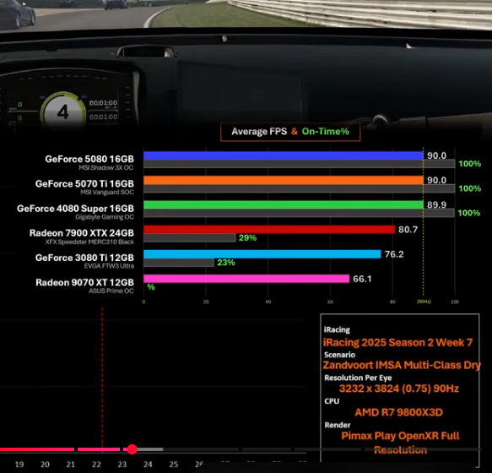The width and height of the screenshot is (492, 473).
Task: Click the 'EVGA FTW3 Ultra' subtitle
Action: [x=109, y=266]
